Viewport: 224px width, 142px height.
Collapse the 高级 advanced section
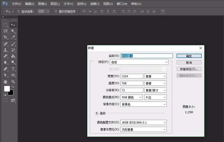97,113
